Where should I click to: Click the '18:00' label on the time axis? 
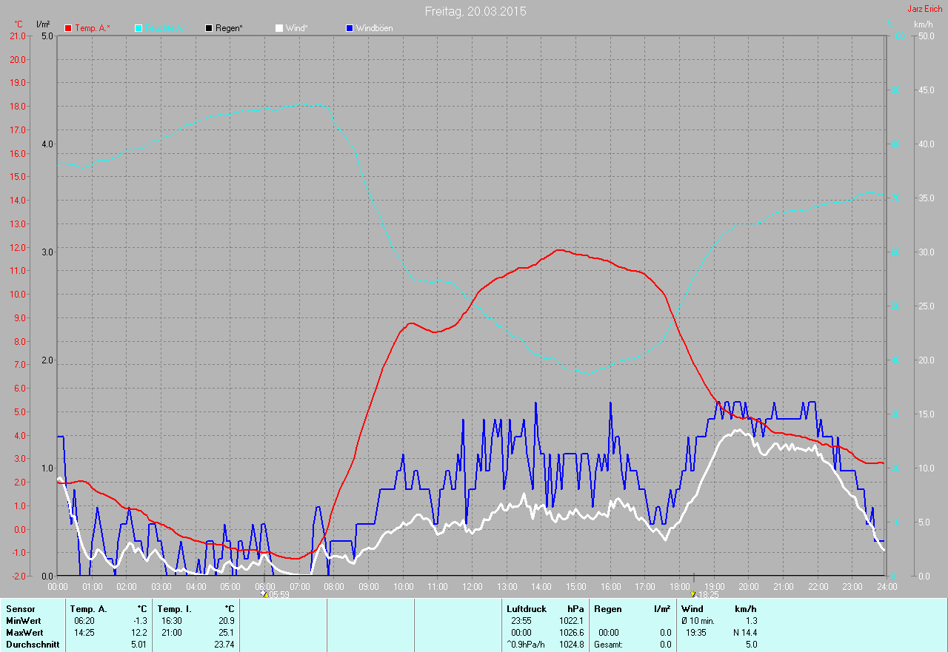679,586
